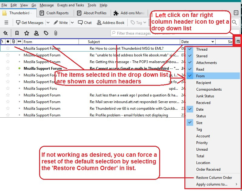Click the Get Messages button
242x191 pixels.
pyautogui.click(x=30, y=23)
